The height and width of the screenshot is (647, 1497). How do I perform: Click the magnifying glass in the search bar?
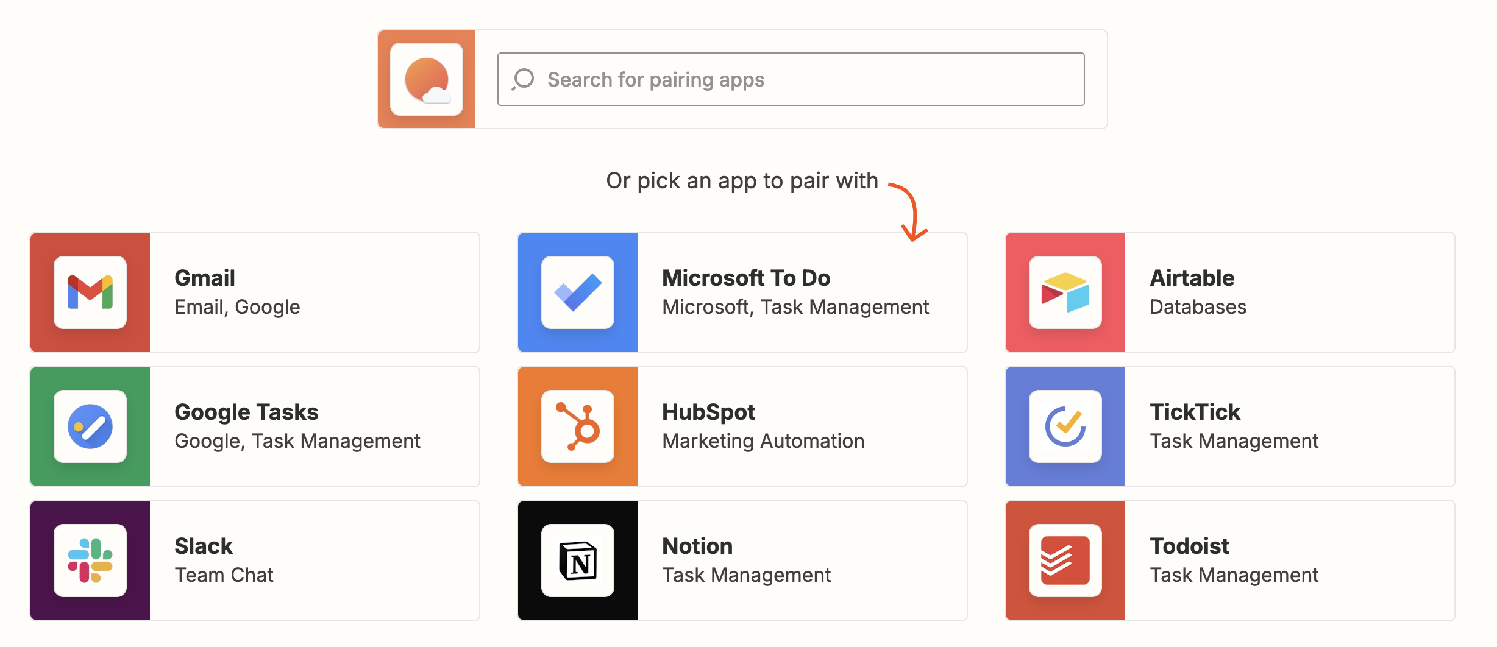pyautogui.click(x=523, y=79)
